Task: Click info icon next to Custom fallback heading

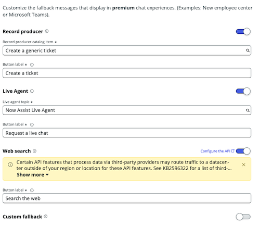Action: [x=46, y=217]
